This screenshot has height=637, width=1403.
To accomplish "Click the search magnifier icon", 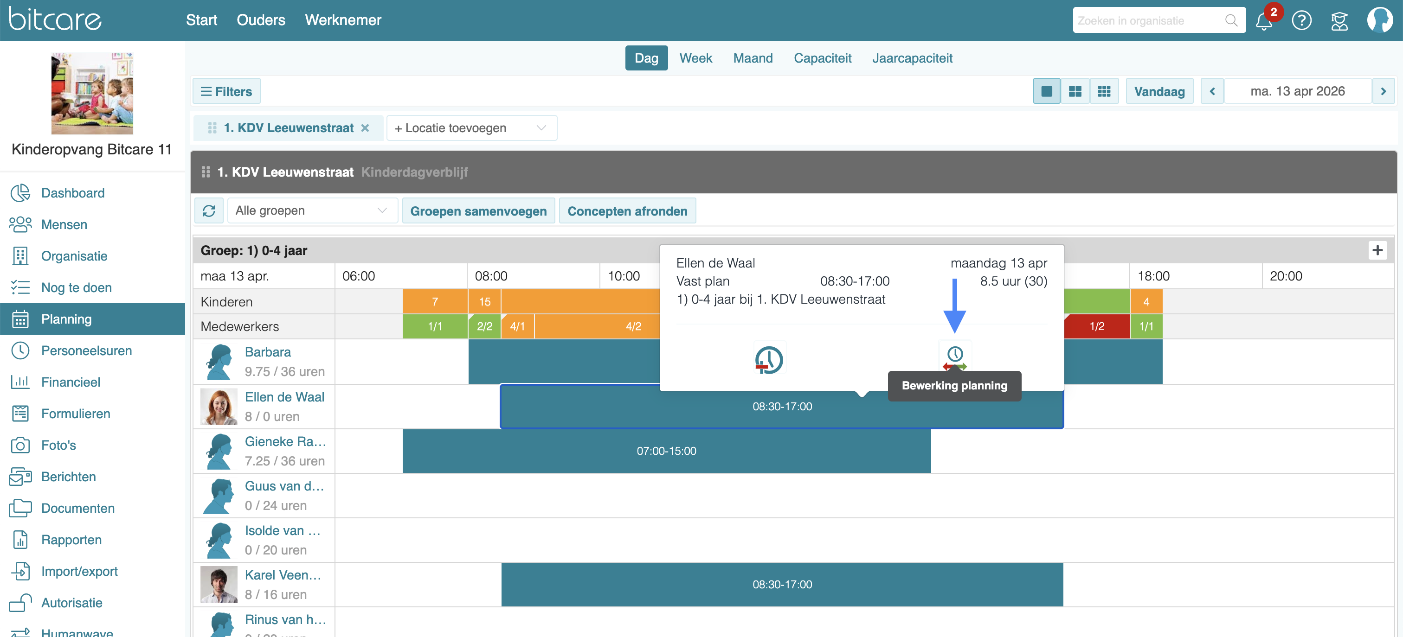I will [1231, 21].
